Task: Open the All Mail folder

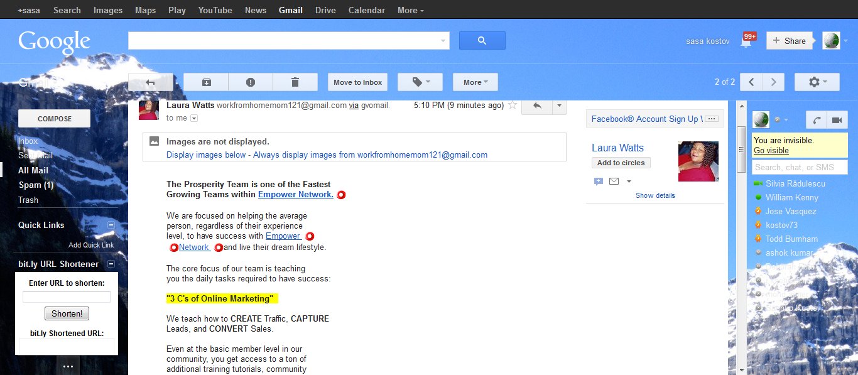Action: point(33,170)
